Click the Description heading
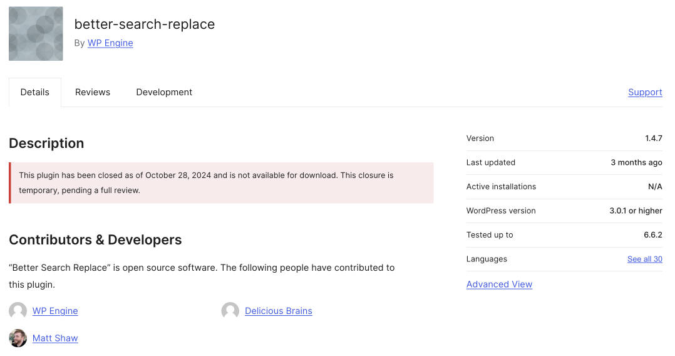This screenshot has height=356, width=675. click(x=46, y=143)
